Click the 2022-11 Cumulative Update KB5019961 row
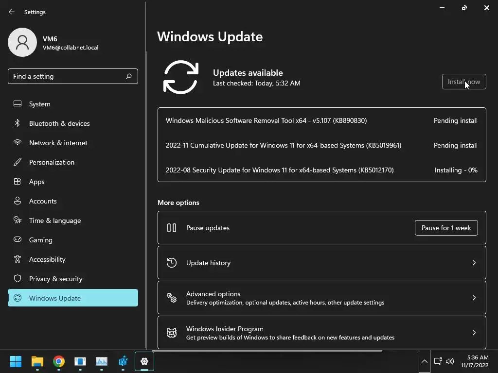 point(322,145)
